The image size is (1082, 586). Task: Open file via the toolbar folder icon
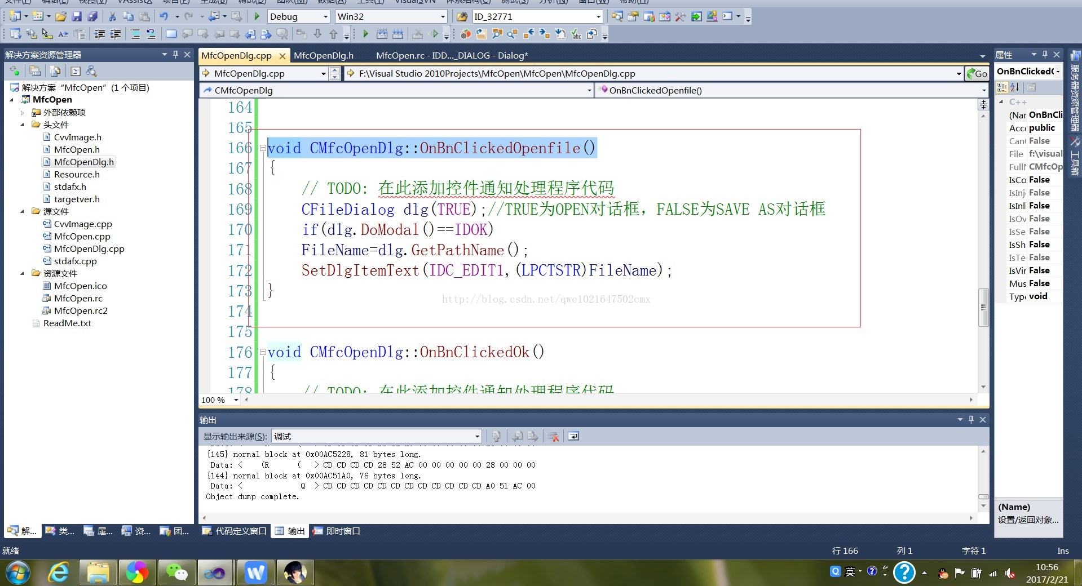[61, 16]
